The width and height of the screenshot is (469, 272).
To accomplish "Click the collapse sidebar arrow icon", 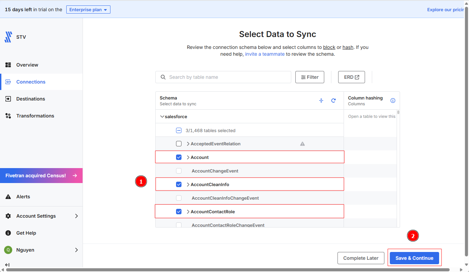I will pyautogui.click(x=7, y=265).
